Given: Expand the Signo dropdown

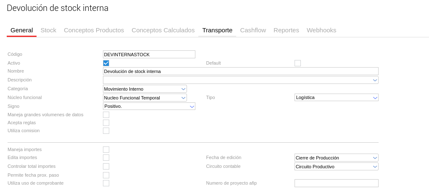Looking at the screenshot, I should tap(149, 107).
